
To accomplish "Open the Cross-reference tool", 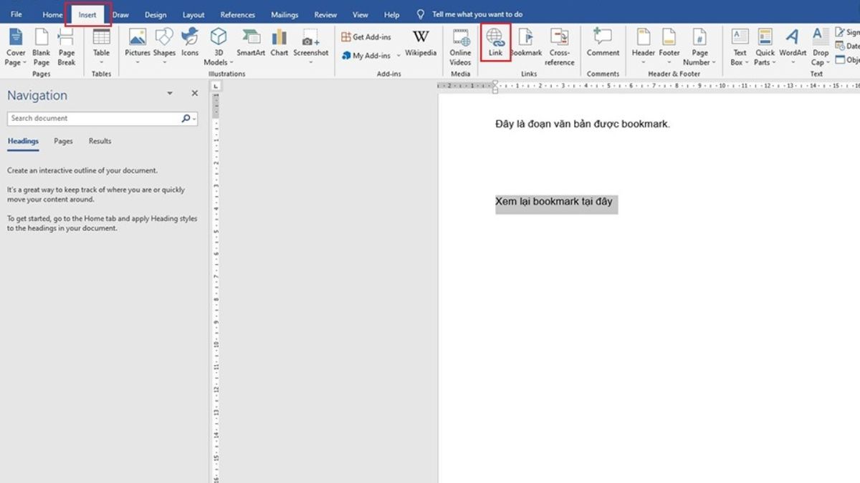I will click(x=560, y=47).
